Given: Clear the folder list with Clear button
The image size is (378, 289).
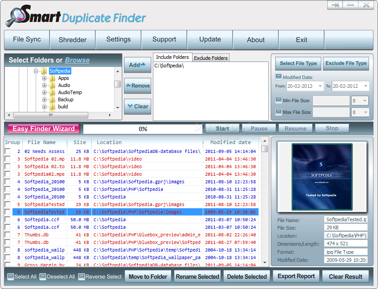Looking at the screenshot, I should (137, 107).
